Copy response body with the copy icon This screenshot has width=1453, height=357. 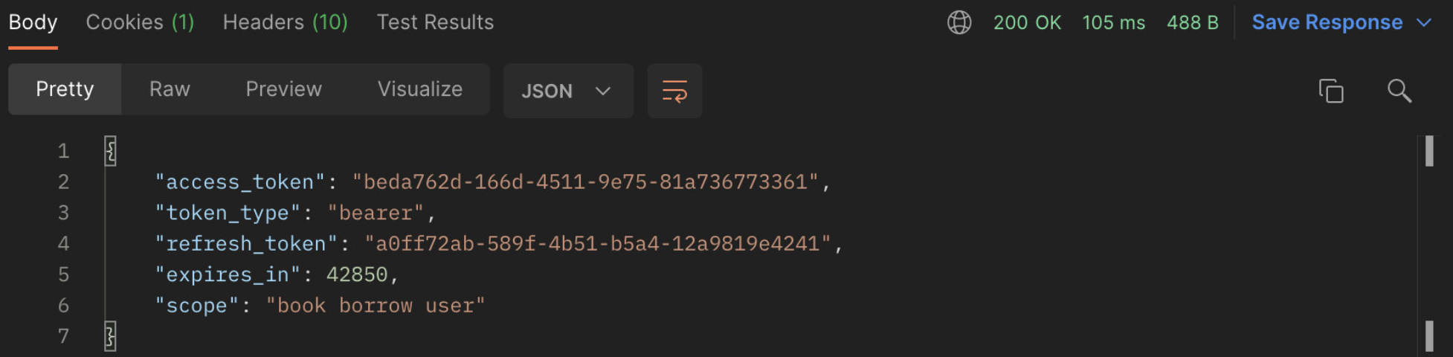1331,91
